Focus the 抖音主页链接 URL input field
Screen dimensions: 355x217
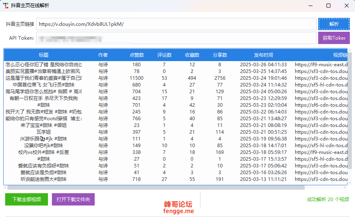coord(176,24)
